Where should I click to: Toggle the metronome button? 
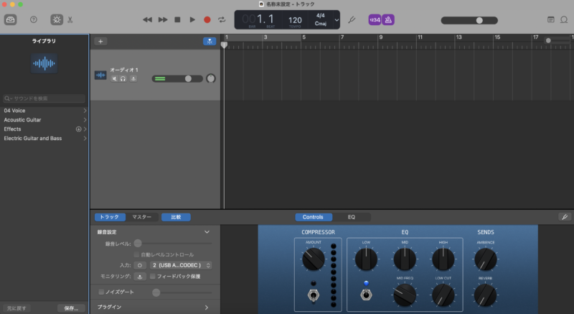[x=387, y=19]
